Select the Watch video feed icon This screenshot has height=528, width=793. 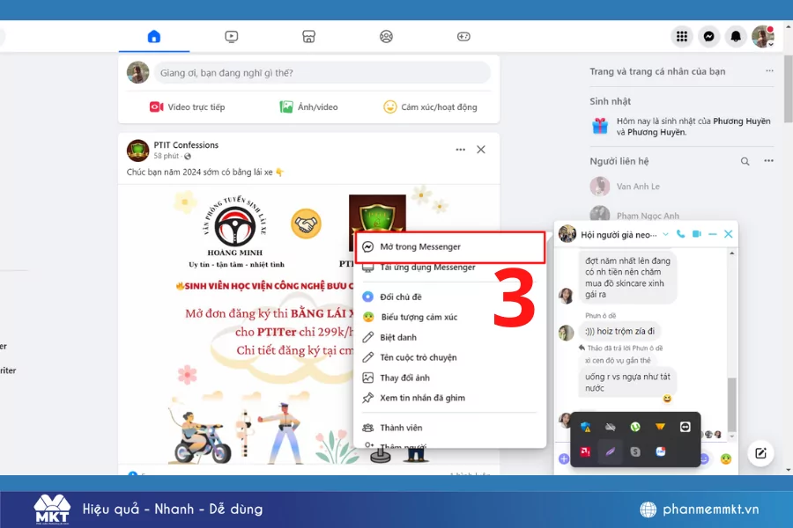pyautogui.click(x=231, y=36)
